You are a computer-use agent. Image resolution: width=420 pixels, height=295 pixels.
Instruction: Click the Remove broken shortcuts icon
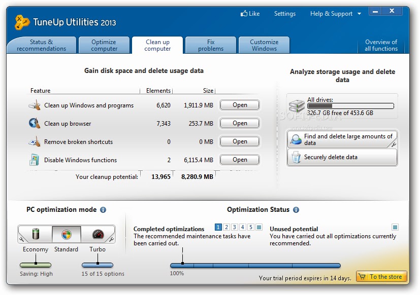pyautogui.click(x=35, y=141)
